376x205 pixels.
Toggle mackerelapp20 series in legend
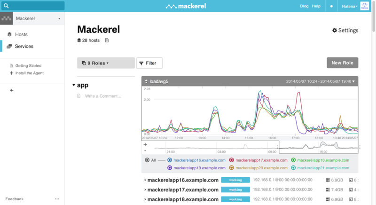[x=231, y=167]
